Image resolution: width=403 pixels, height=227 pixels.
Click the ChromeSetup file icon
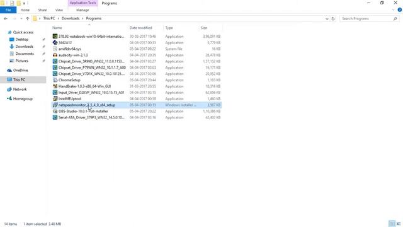click(x=55, y=80)
